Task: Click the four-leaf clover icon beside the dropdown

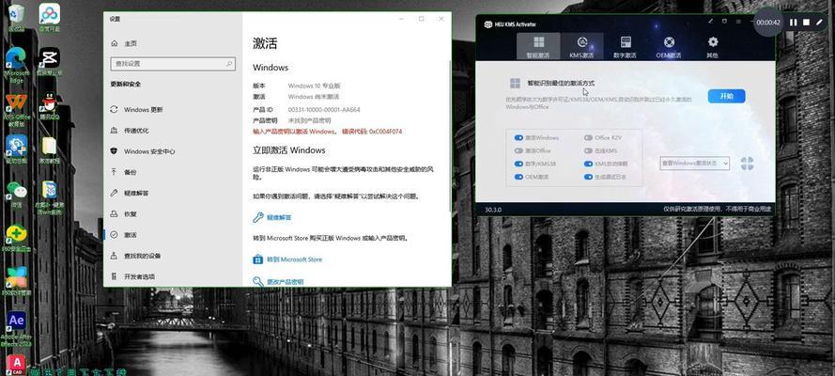Action: tap(747, 164)
